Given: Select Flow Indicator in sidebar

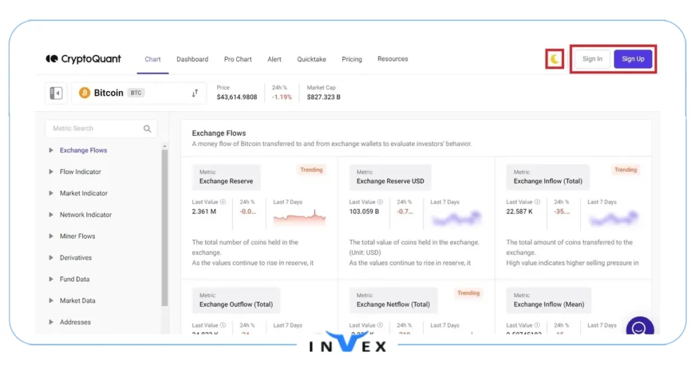Looking at the screenshot, I should (x=80, y=172).
